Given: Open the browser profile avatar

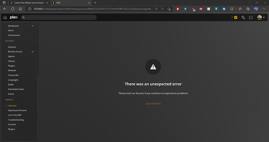Looking at the screenshot, I should (x=256, y=9).
